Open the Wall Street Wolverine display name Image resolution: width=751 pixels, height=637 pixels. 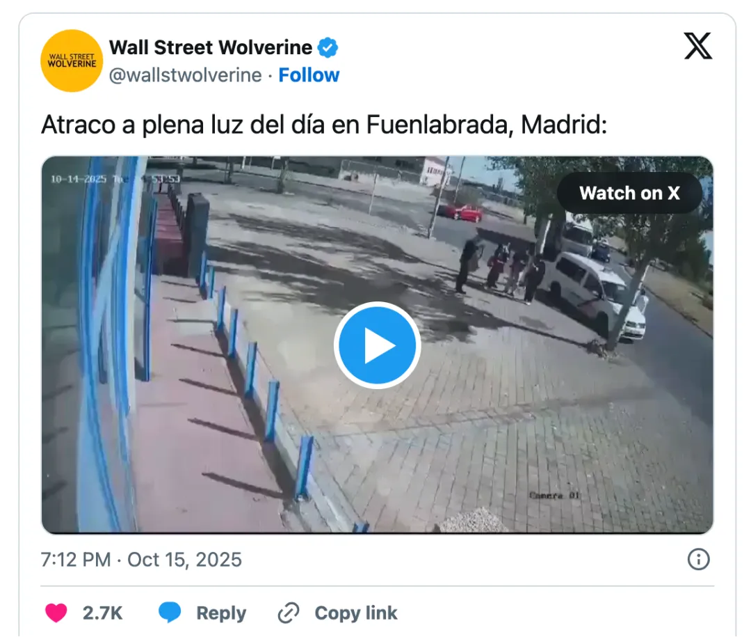(x=211, y=47)
